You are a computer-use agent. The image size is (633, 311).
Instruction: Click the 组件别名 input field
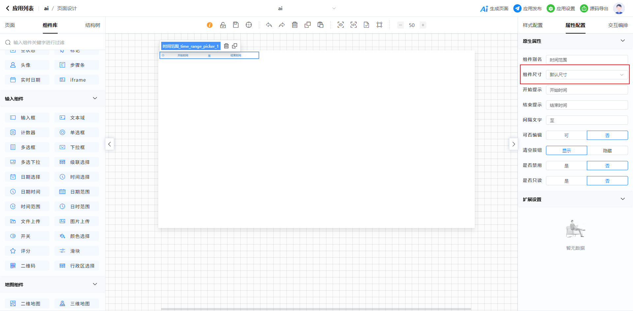click(587, 60)
